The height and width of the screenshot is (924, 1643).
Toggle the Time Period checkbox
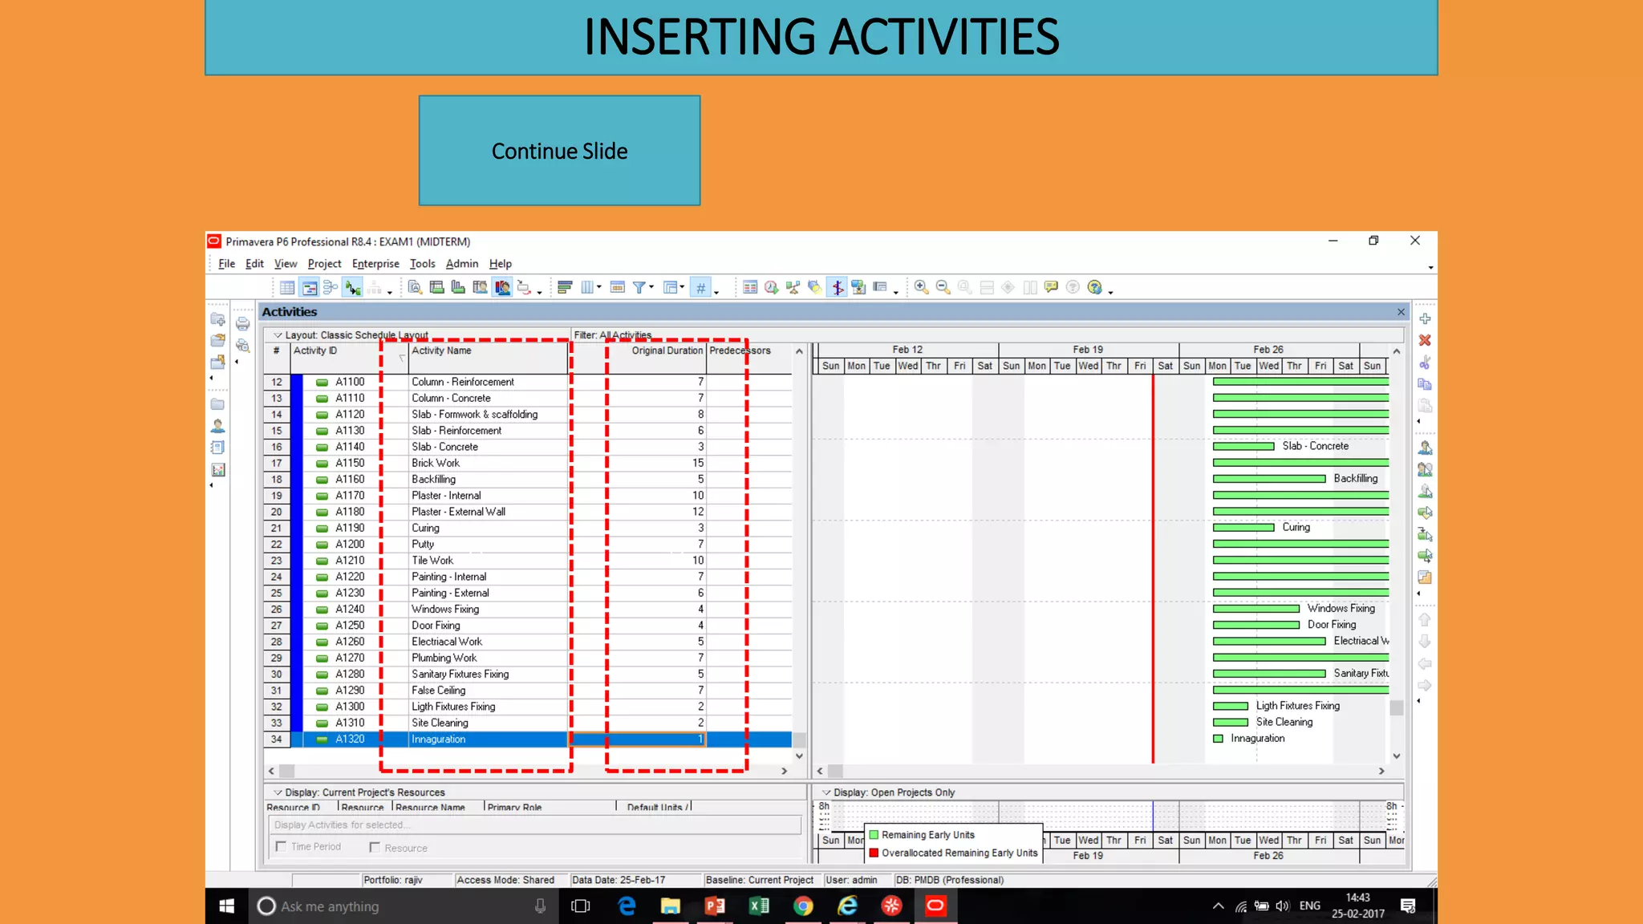pyautogui.click(x=281, y=846)
